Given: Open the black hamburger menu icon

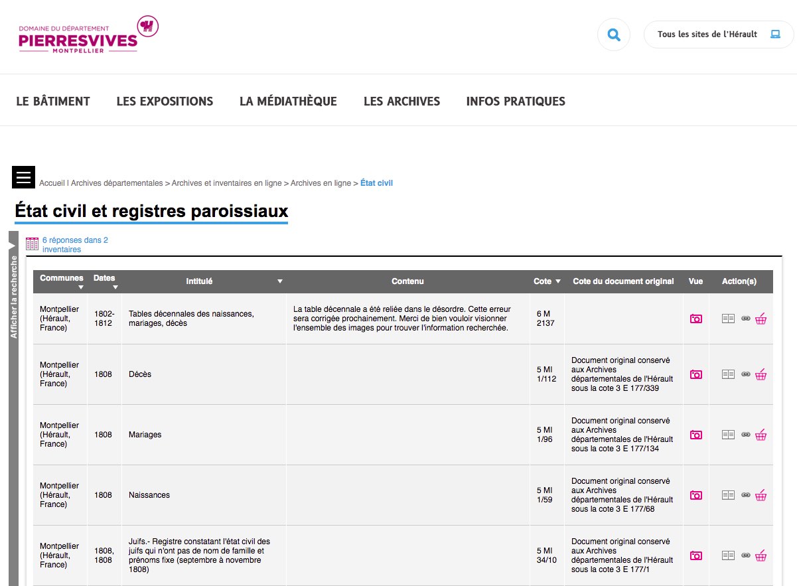Looking at the screenshot, I should pyautogui.click(x=23, y=177).
